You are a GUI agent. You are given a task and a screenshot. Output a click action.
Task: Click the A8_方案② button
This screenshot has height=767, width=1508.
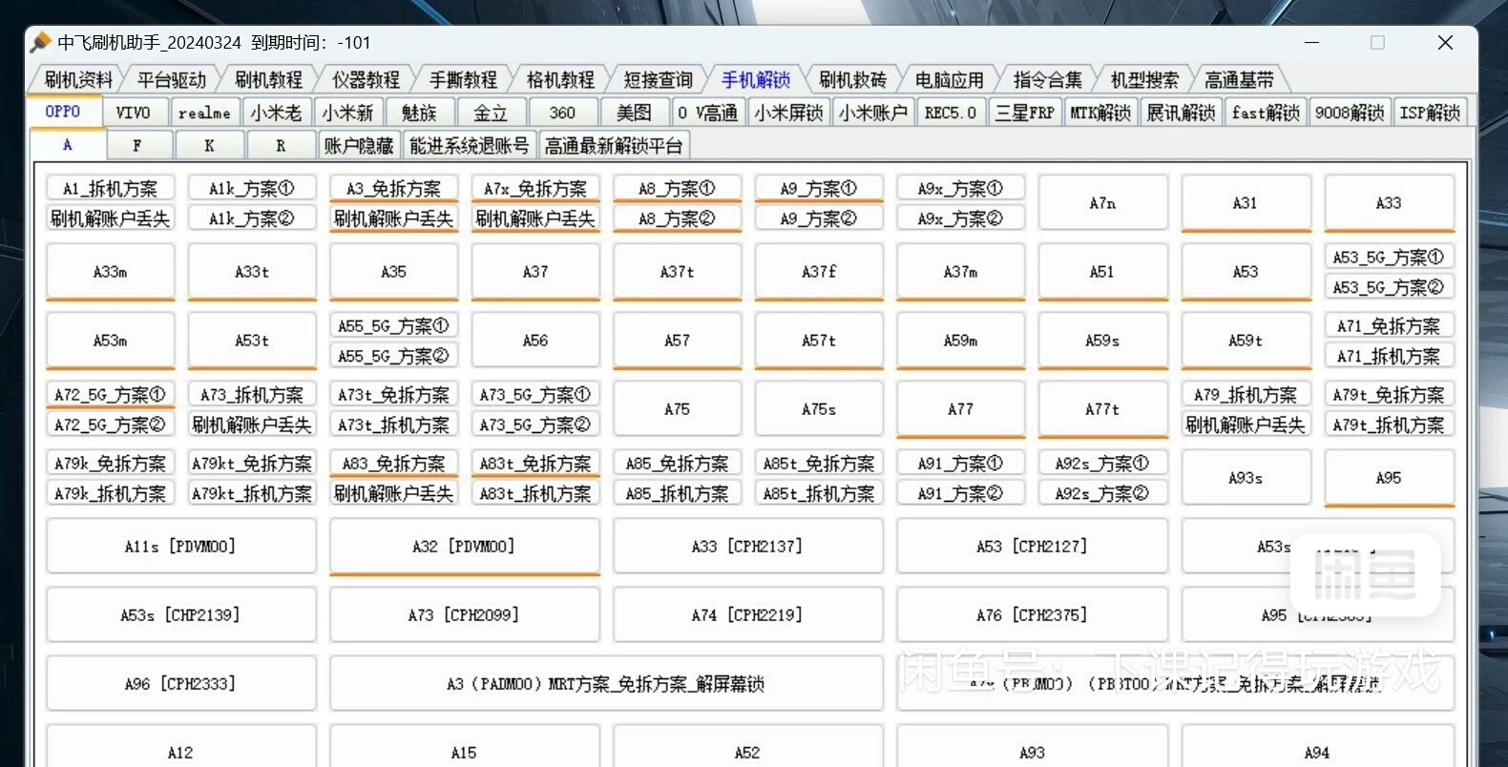(677, 218)
